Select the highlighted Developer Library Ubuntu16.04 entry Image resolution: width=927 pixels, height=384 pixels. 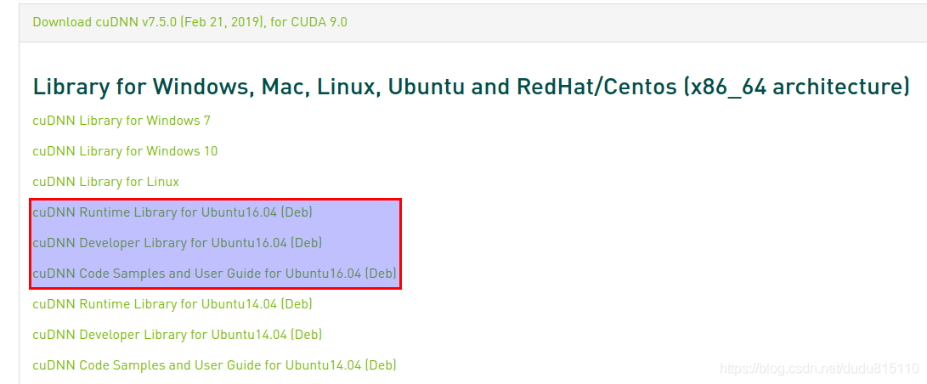(178, 243)
